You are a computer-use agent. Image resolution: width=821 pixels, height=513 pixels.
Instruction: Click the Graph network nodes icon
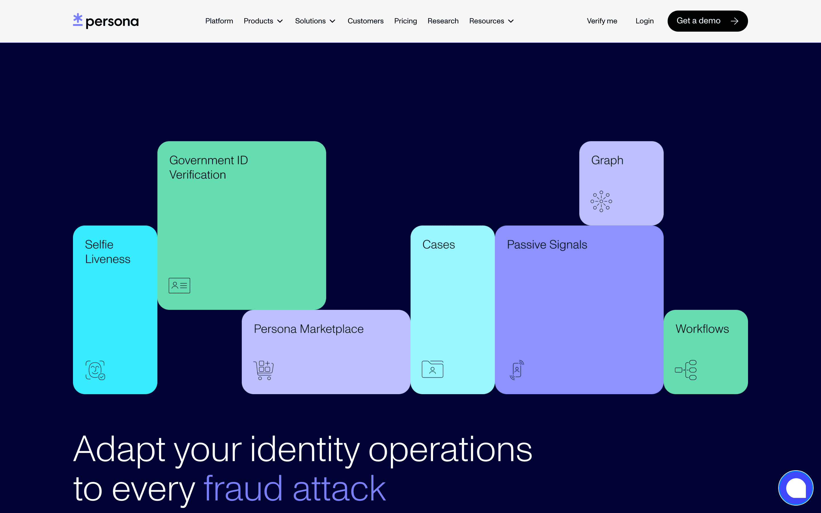click(601, 201)
